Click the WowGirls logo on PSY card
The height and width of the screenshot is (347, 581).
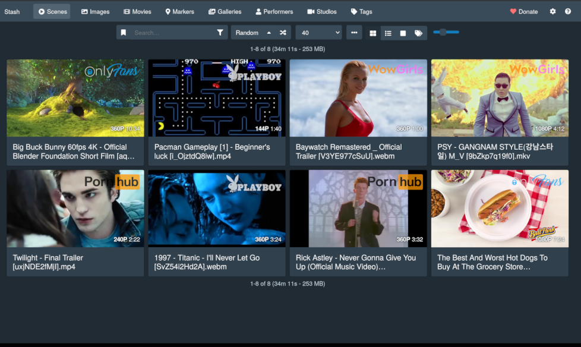pos(537,70)
